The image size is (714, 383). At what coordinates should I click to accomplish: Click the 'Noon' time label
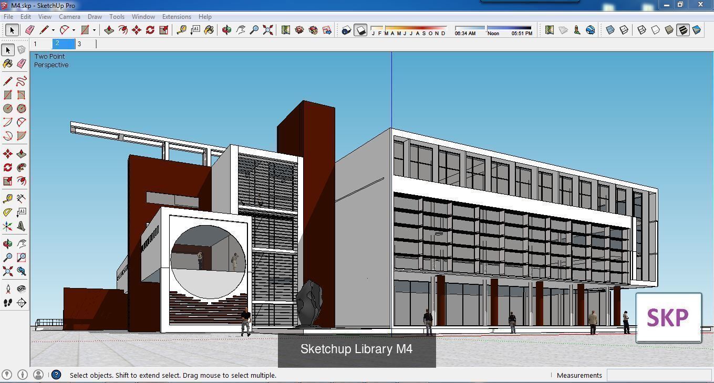click(x=493, y=34)
